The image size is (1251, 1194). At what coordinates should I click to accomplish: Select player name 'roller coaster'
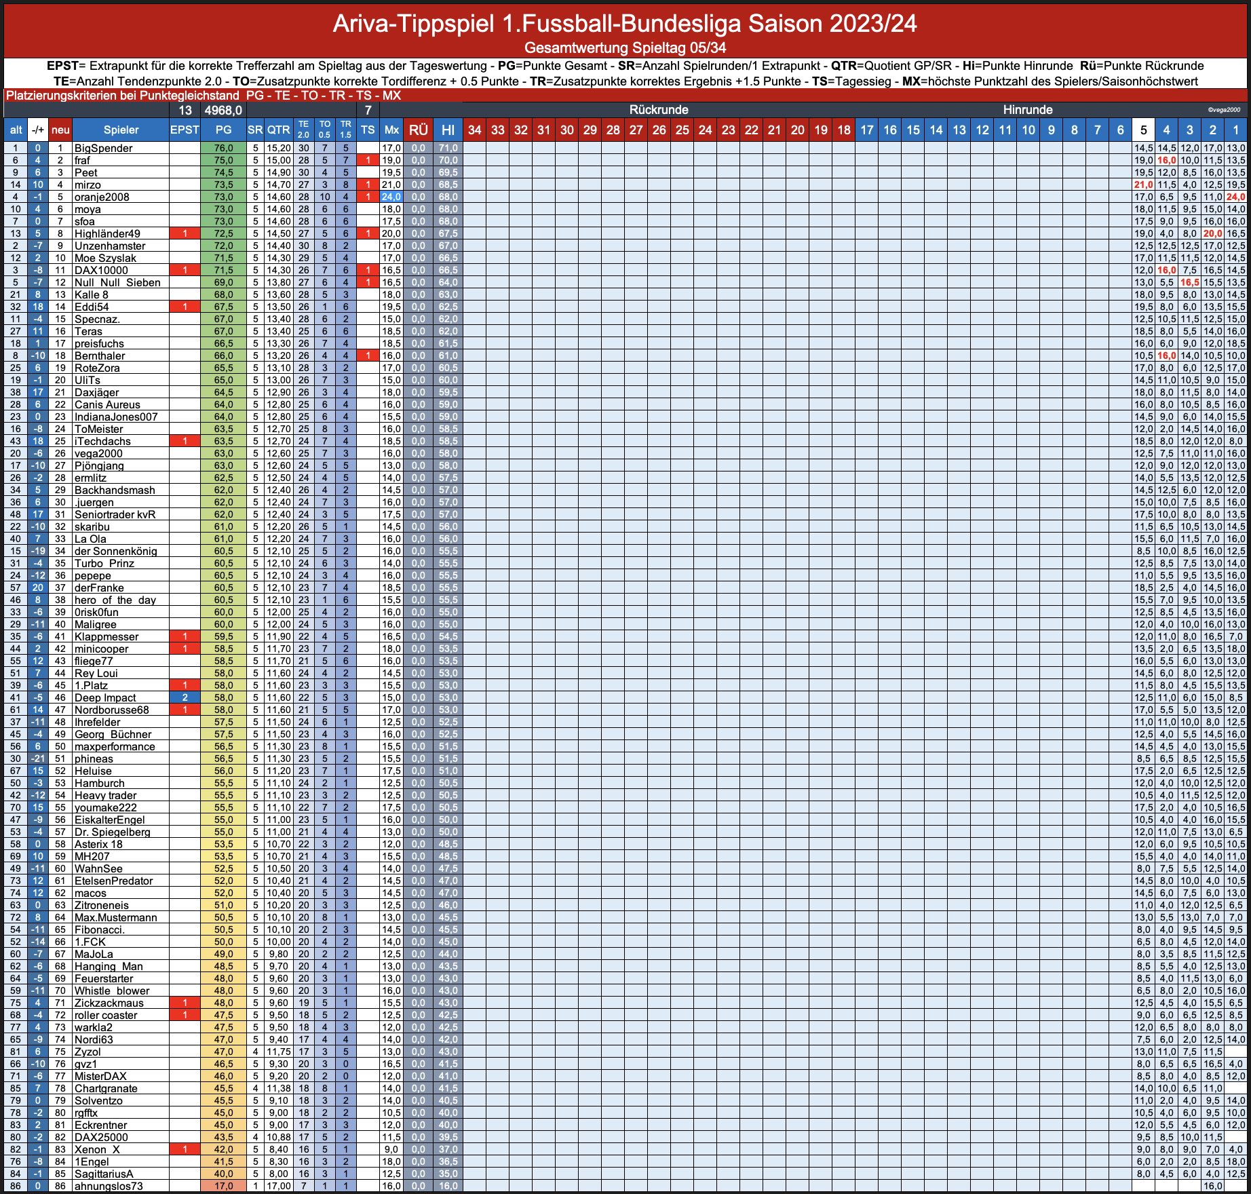click(x=106, y=1015)
